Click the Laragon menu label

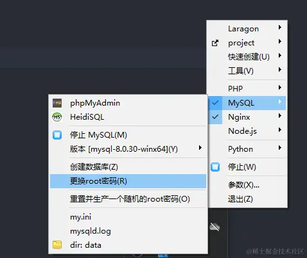pos(243,29)
